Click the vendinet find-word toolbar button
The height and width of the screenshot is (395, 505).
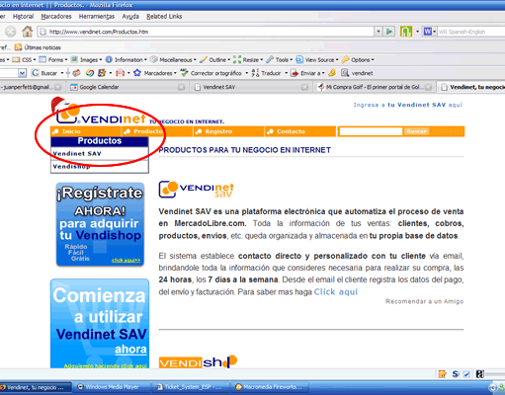point(357,73)
